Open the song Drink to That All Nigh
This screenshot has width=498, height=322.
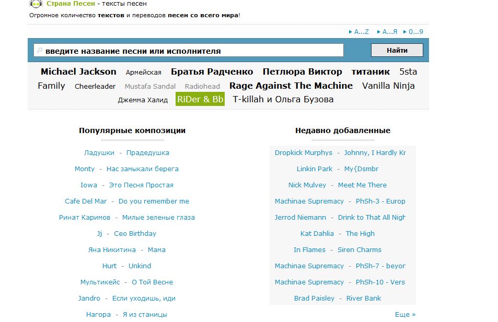372,217
